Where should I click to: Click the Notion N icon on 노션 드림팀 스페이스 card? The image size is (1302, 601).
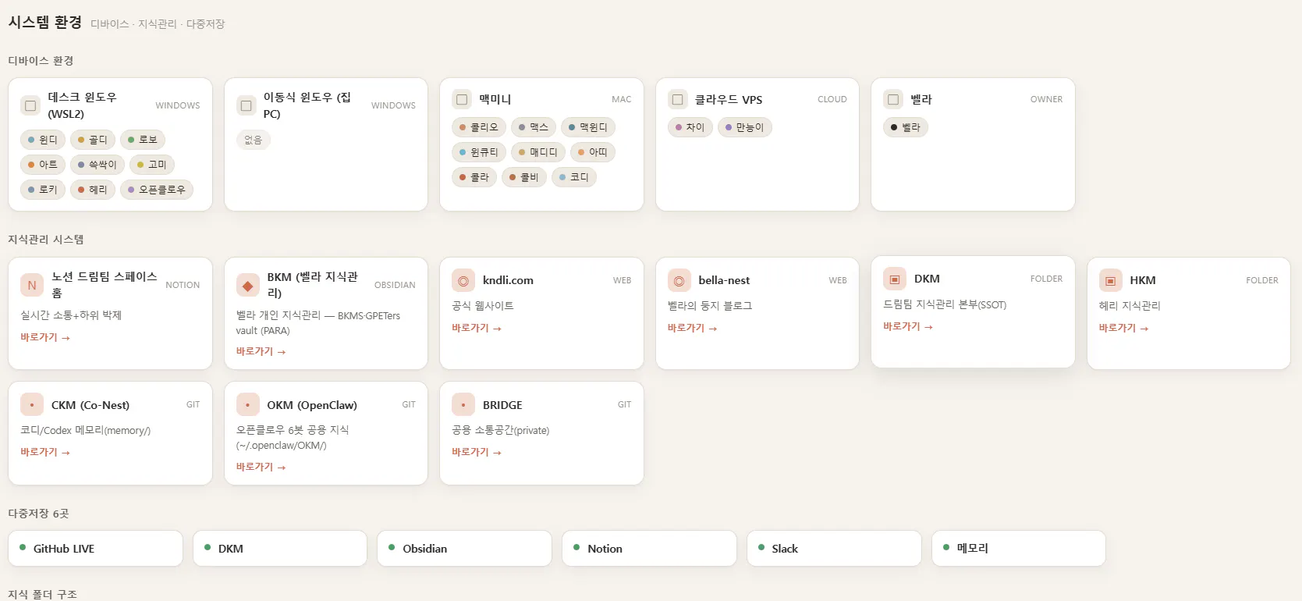click(x=32, y=285)
